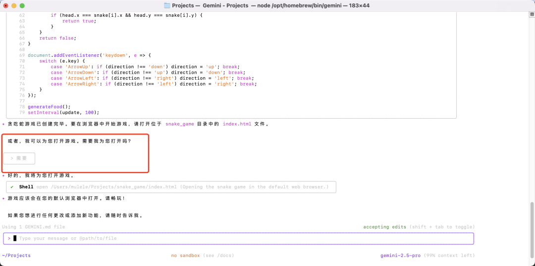Click code line 74 with case 'ArrowRight'
This screenshot has height=266, width=535.
click(154, 84)
